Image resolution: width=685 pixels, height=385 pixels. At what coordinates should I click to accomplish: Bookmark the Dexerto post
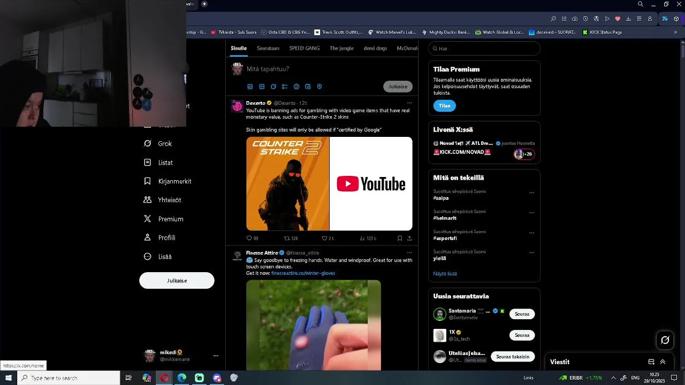click(x=400, y=238)
